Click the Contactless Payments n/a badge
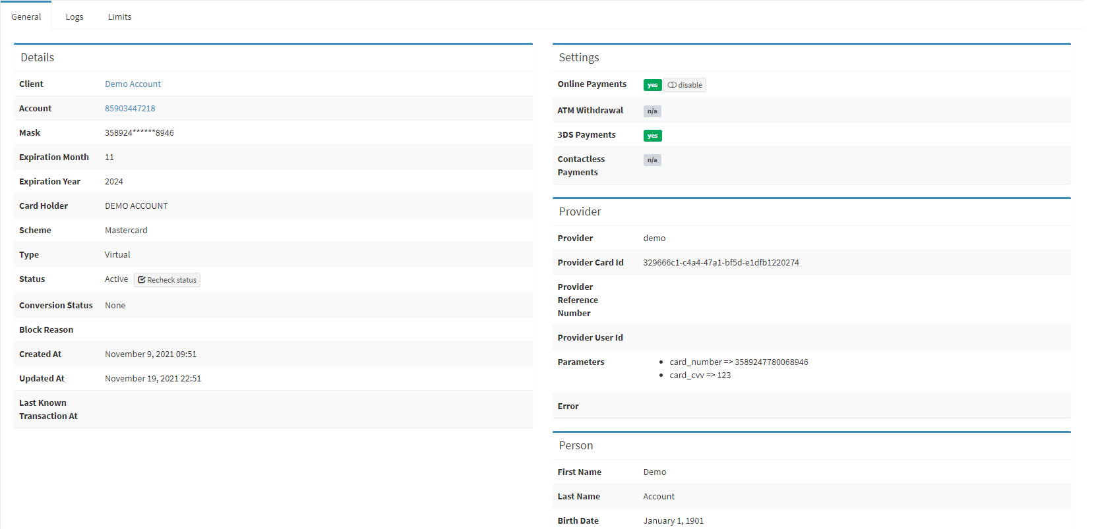The height and width of the screenshot is (529, 1094). [x=652, y=160]
